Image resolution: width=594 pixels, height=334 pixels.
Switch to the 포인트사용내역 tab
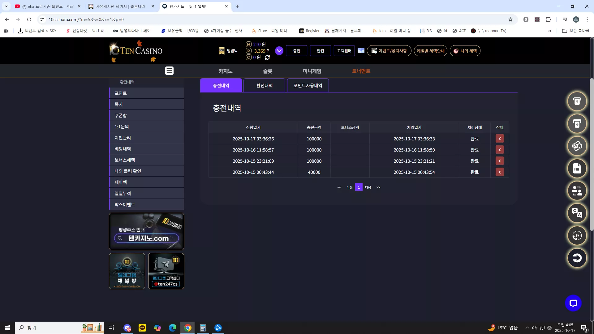pyautogui.click(x=308, y=85)
